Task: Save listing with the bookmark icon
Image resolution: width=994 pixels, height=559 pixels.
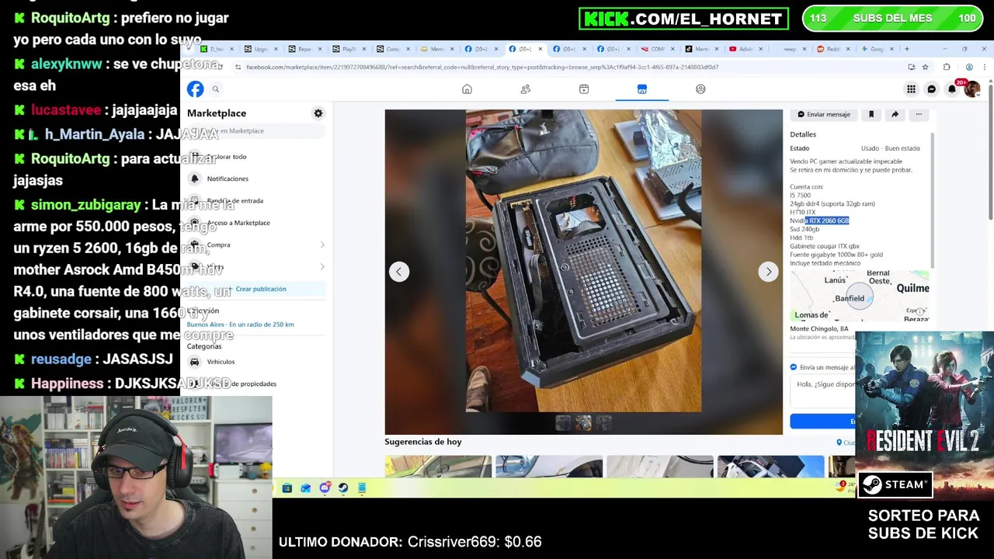Action: coord(871,114)
